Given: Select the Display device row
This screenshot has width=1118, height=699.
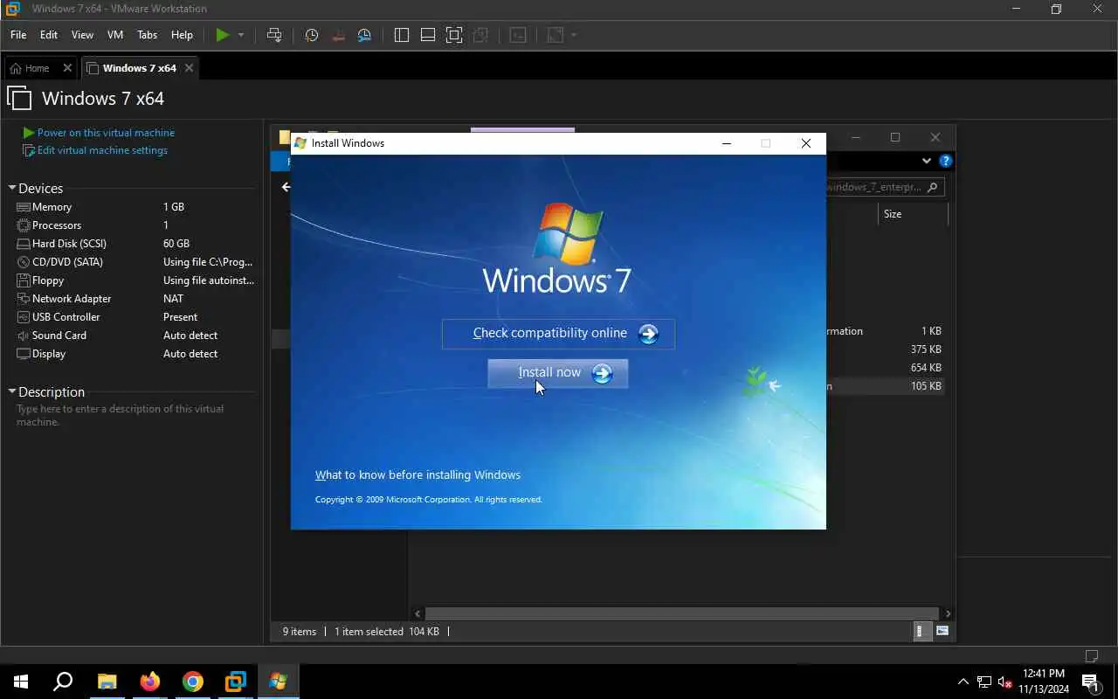Looking at the screenshot, I should click(135, 354).
